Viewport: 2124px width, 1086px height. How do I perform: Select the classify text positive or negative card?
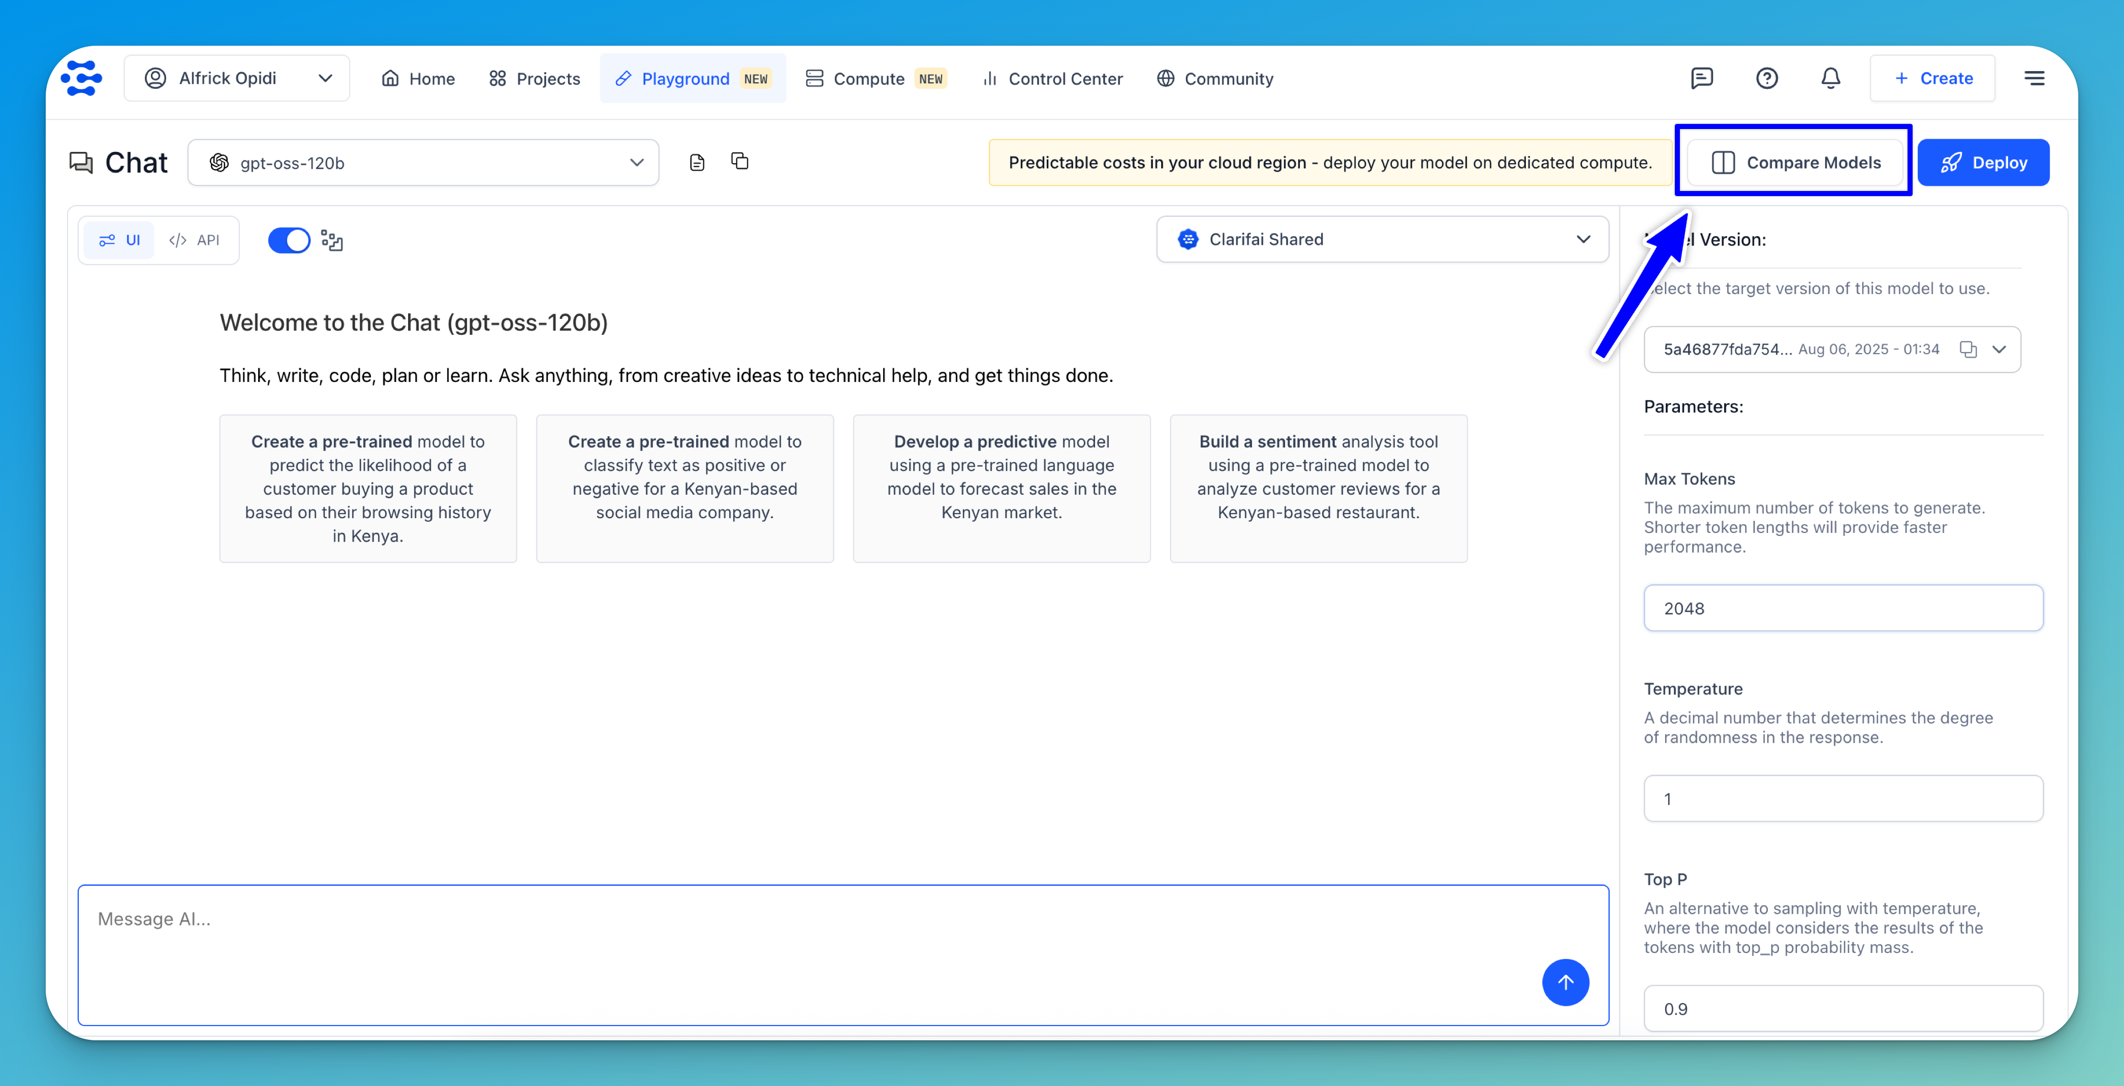coord(684,489)
